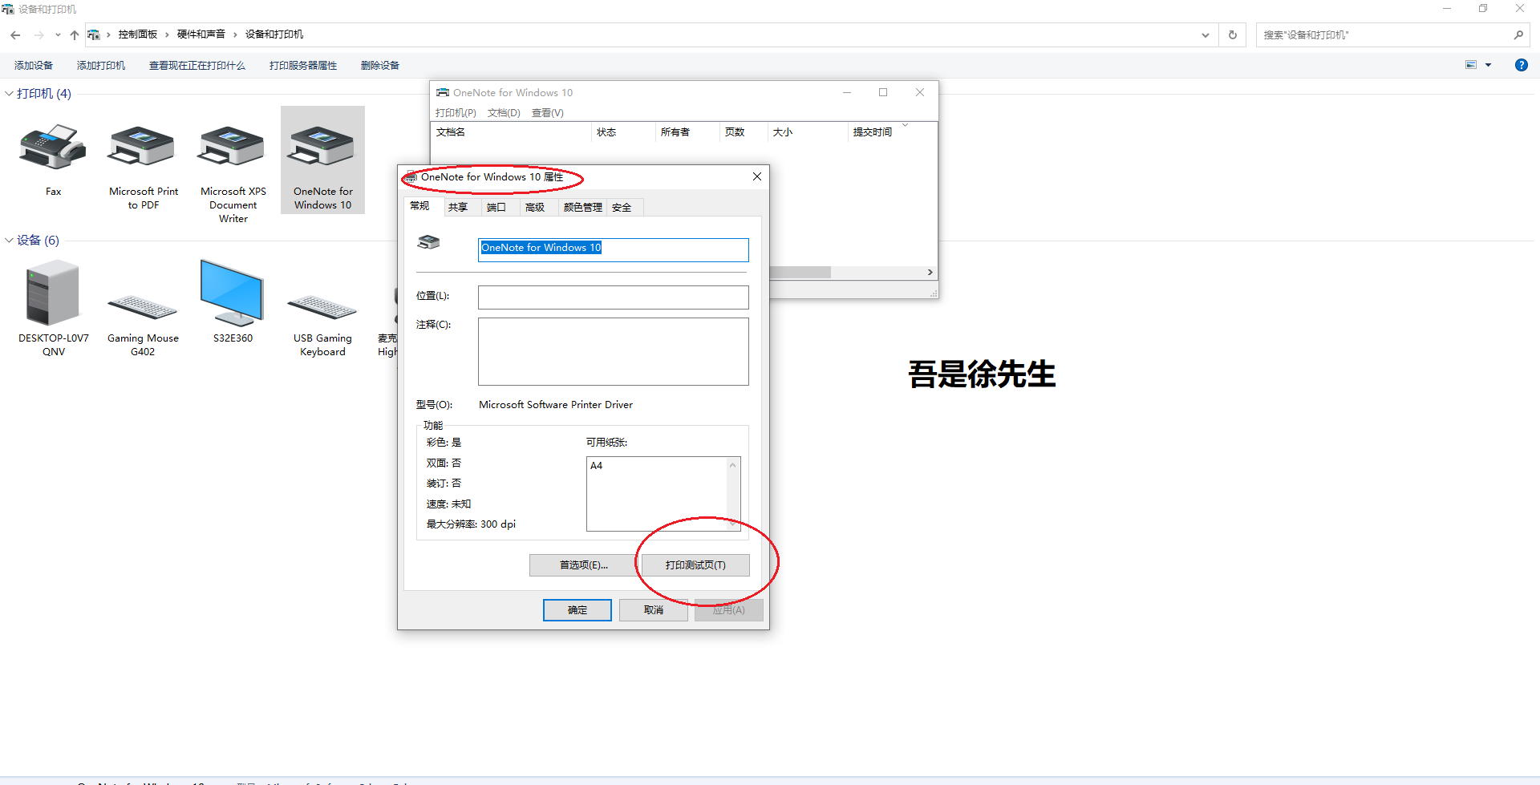Screen dimensions: 1540x785
Task: Click 查看现在正在打印什么 toolbar item
Action: click(x=197, y=66)
